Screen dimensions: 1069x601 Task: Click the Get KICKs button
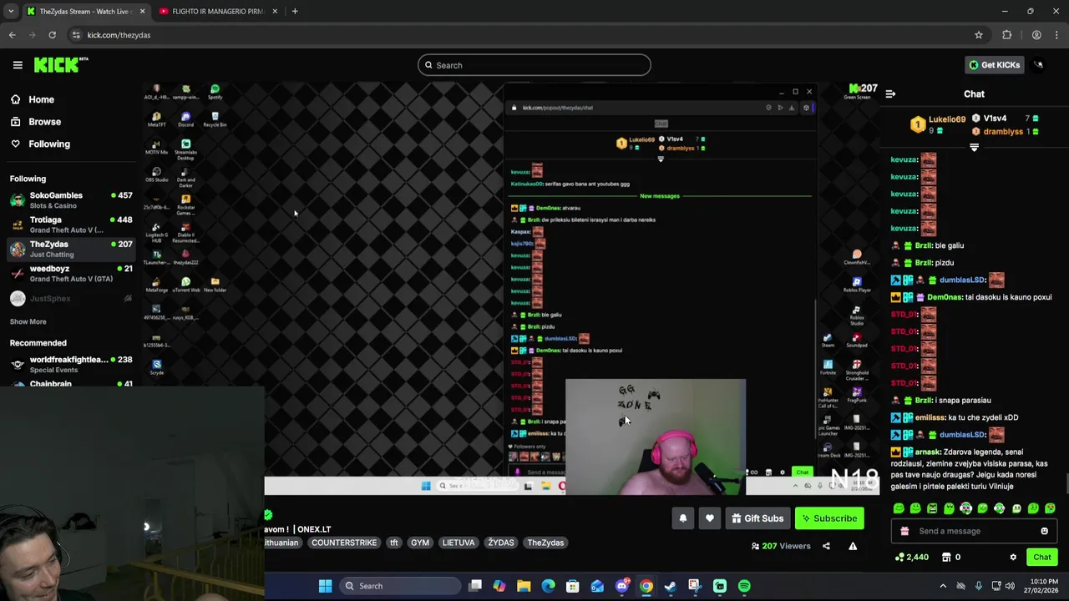click(993, 64)
